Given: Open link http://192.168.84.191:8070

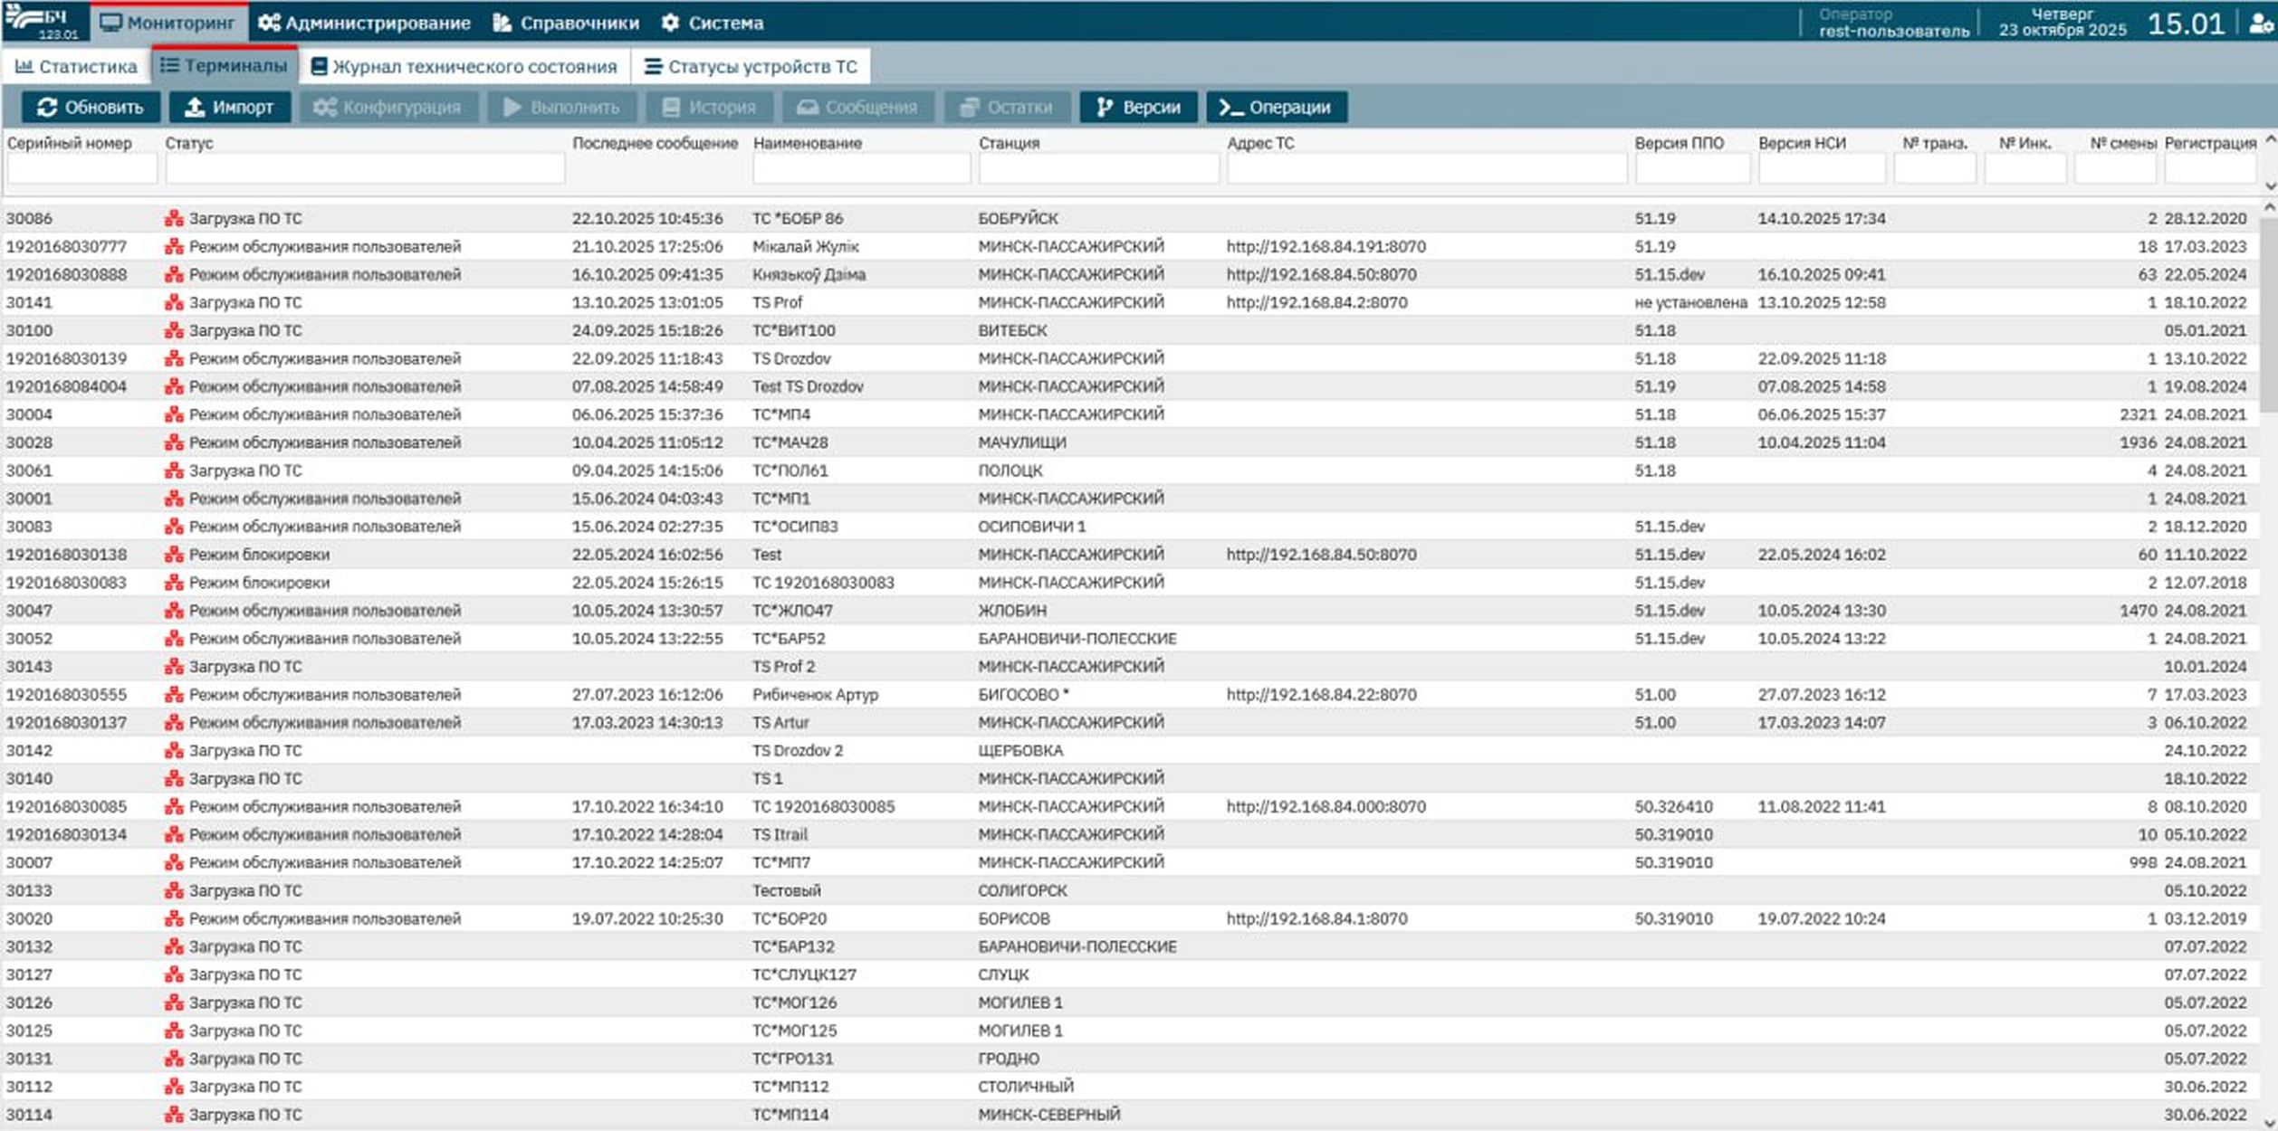Looking at the screenshot, I should click(x=1326, y=247).
